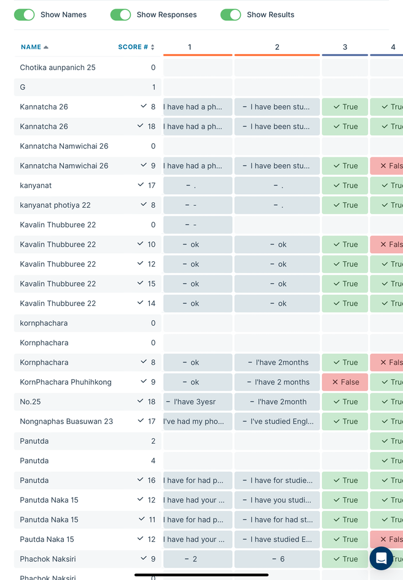This screenshot has width=403, height=580.
Task: Open student Chotika aunpanich 25
Action: coord(58,68)
